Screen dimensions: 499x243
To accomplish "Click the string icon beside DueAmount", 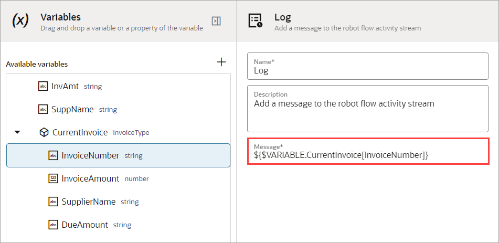I will tap(53, 225).
